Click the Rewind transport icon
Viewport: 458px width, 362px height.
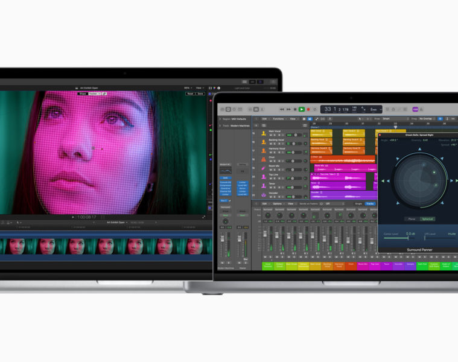[282, 109]
